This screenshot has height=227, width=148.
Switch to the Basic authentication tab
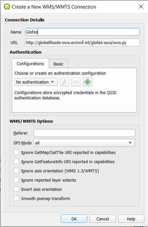pyautogui.click(x=59, y=64)
